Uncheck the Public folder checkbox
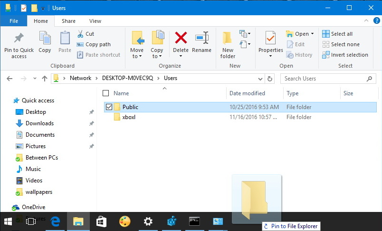Image resolution: width=382 pixels, height=231 pixels. pyautogui.click(x=109, y=107)
